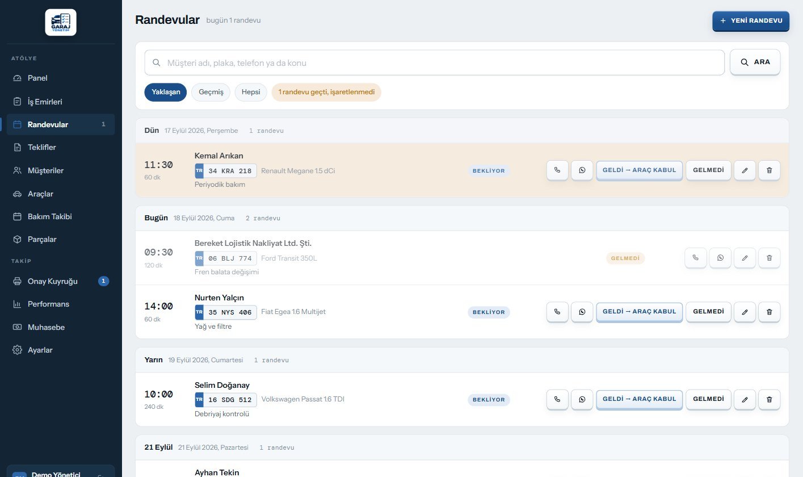Open WhatsApp for Nurten Yalçın
Screen dimensions: 803x477
tap(582, 312)
